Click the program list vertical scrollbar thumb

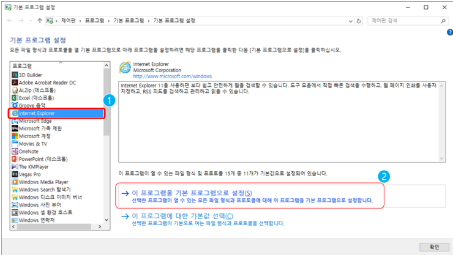107,102
